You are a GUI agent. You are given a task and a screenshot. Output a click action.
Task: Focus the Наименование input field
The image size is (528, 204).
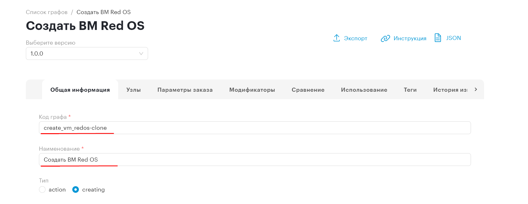[255, 160]
